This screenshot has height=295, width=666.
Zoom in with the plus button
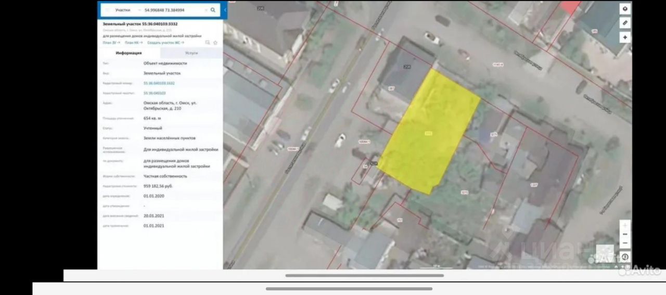(625, 226)
